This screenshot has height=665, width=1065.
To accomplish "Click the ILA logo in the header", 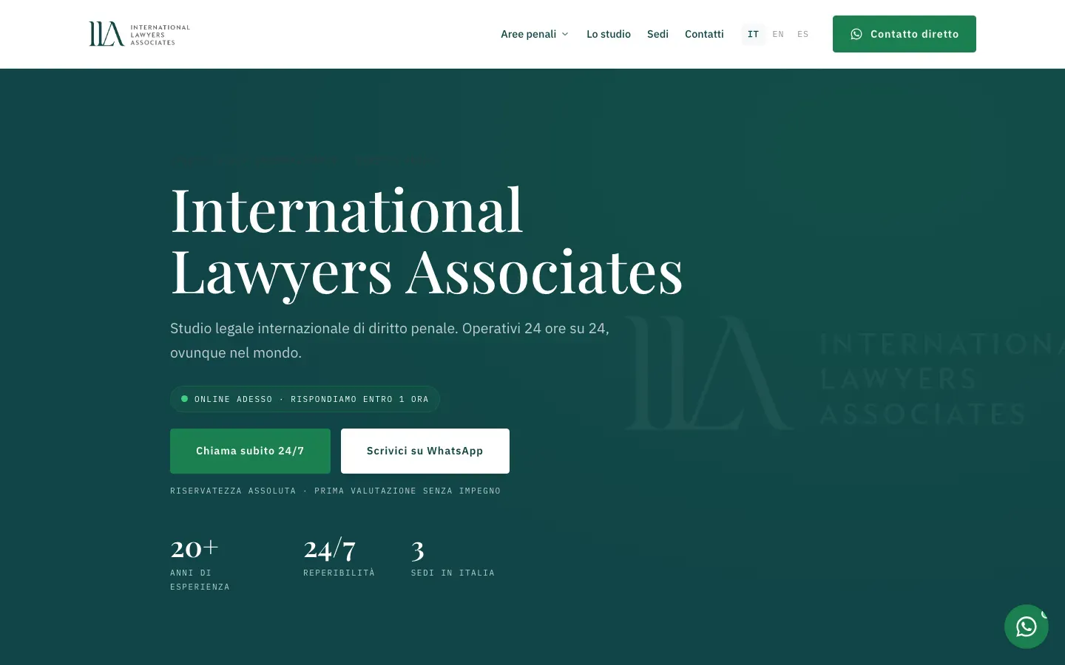I will (139, 34).
